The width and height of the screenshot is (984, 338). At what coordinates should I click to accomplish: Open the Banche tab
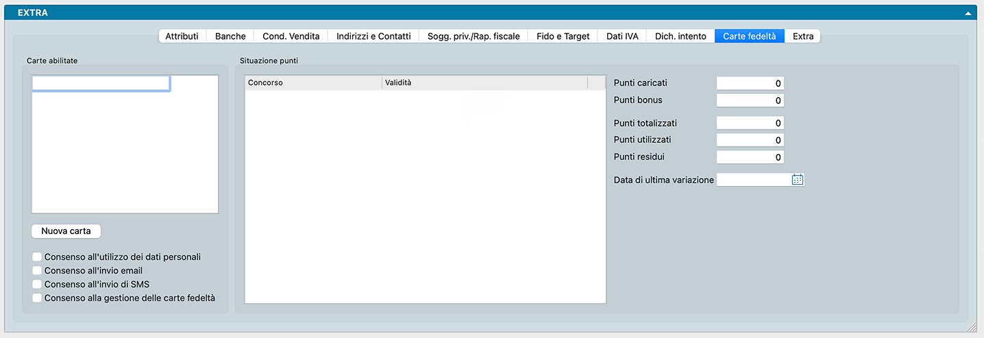230,36
